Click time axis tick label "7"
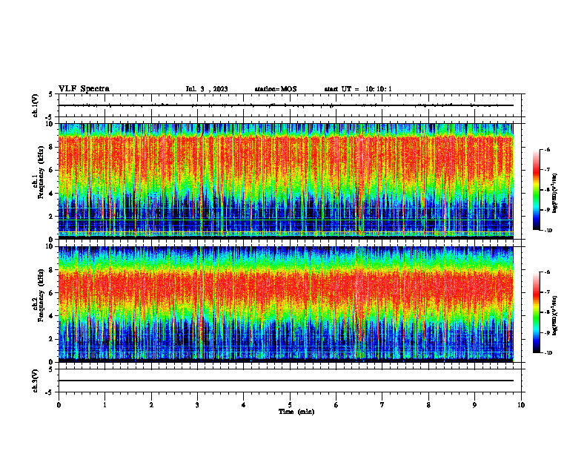 pos(382,405)
